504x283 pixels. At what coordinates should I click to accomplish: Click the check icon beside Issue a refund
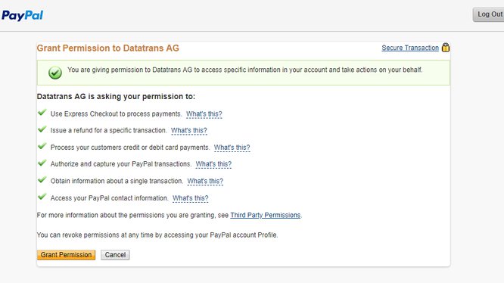42,129
